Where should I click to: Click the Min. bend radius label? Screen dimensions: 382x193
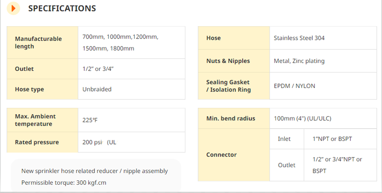click(231, 119)
